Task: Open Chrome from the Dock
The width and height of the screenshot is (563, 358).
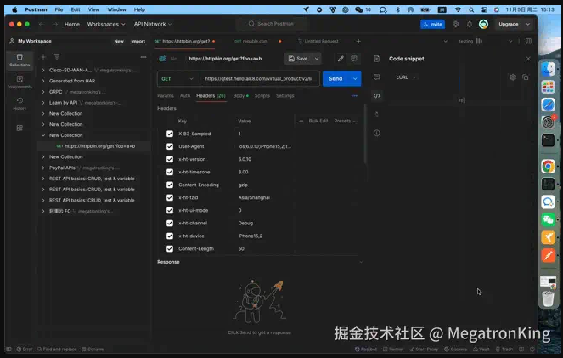Action: tap(548, 167)
